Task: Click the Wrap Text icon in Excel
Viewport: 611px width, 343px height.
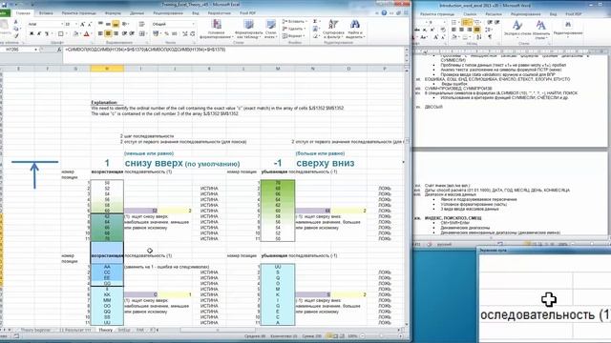Action: (142, 24)
